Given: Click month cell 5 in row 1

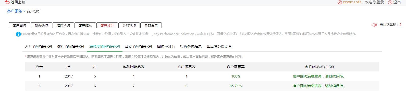Looking at the screenshot, I should coord(95,76).
